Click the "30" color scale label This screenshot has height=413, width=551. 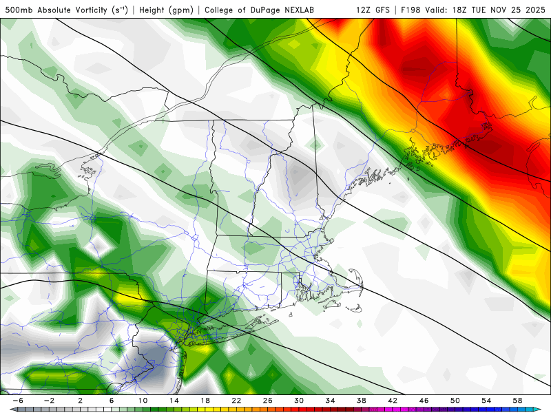click(x=299, y=401)
